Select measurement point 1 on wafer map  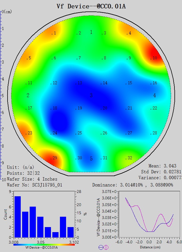(x=53, y=33)
